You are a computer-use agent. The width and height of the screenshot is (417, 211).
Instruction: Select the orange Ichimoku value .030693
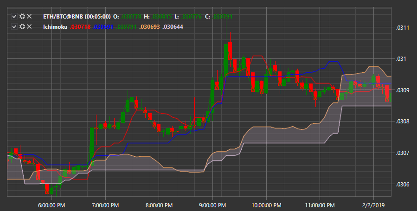[x=149, y=27]
